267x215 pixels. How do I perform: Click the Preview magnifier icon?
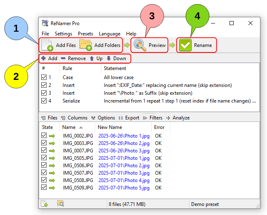(140, 45)
